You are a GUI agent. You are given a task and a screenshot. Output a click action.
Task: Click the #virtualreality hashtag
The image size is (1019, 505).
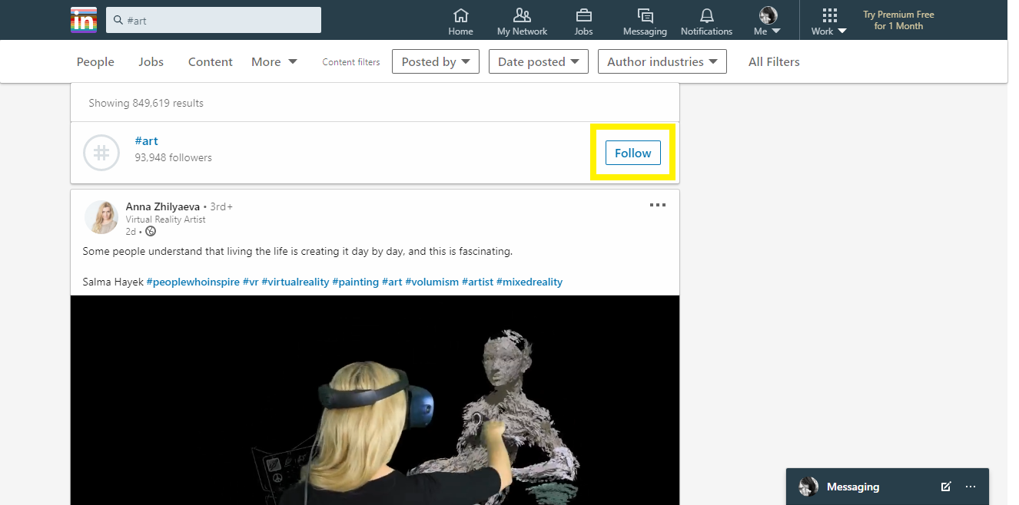pos(295,282)
